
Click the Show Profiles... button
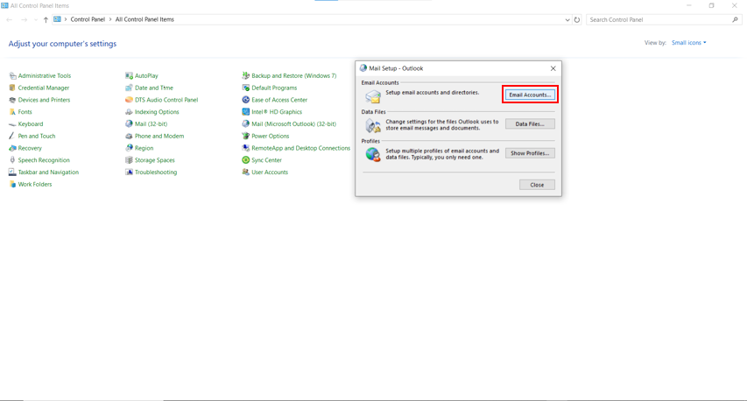click(530, 153)
